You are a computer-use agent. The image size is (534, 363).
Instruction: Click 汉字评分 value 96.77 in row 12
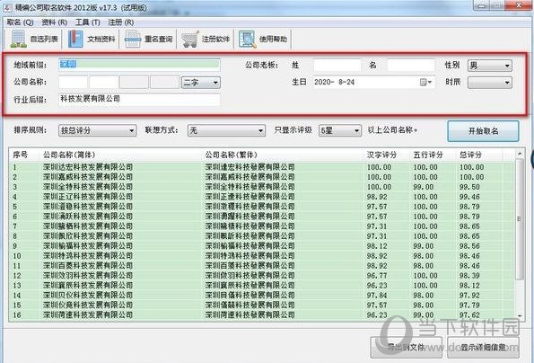tap(377, 276)
